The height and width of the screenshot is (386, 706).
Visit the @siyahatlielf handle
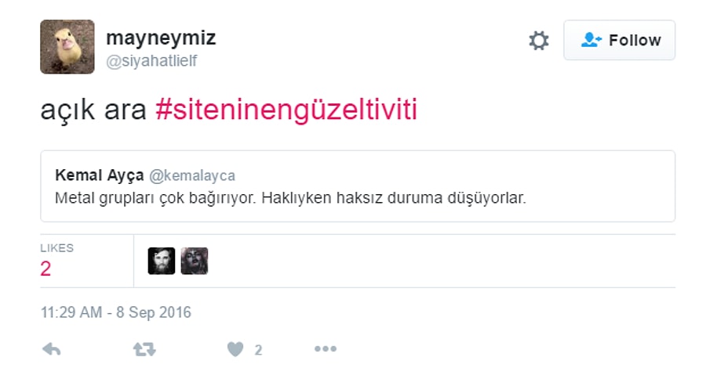[x=151, y=60]
